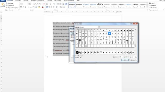Open font dropdown in Symbol dialog
The width and height of the screenshot is (165, 92).
99,27
